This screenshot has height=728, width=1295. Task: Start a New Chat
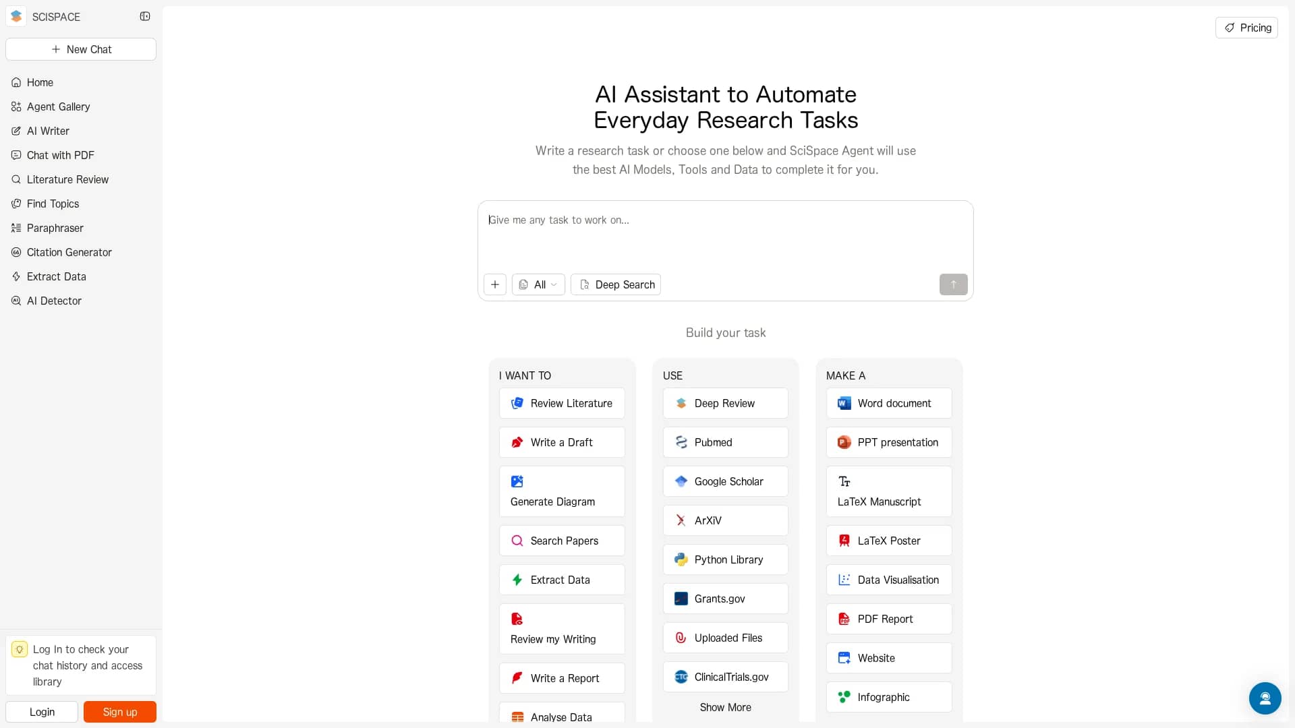point(81,49)
